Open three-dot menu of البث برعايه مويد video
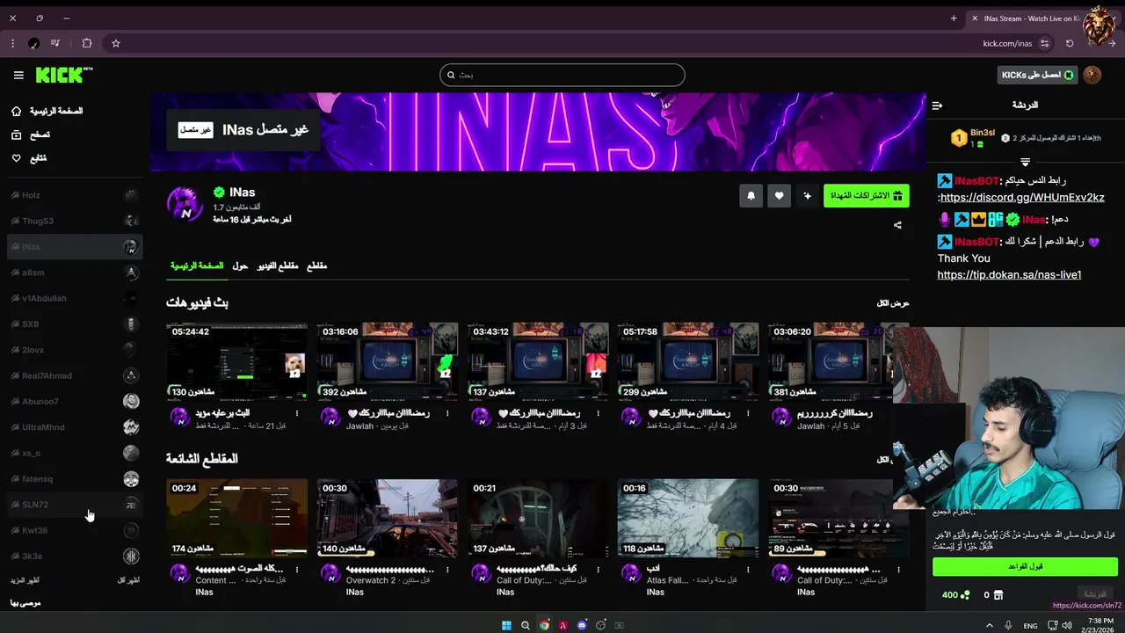 [x=297, y=413]
